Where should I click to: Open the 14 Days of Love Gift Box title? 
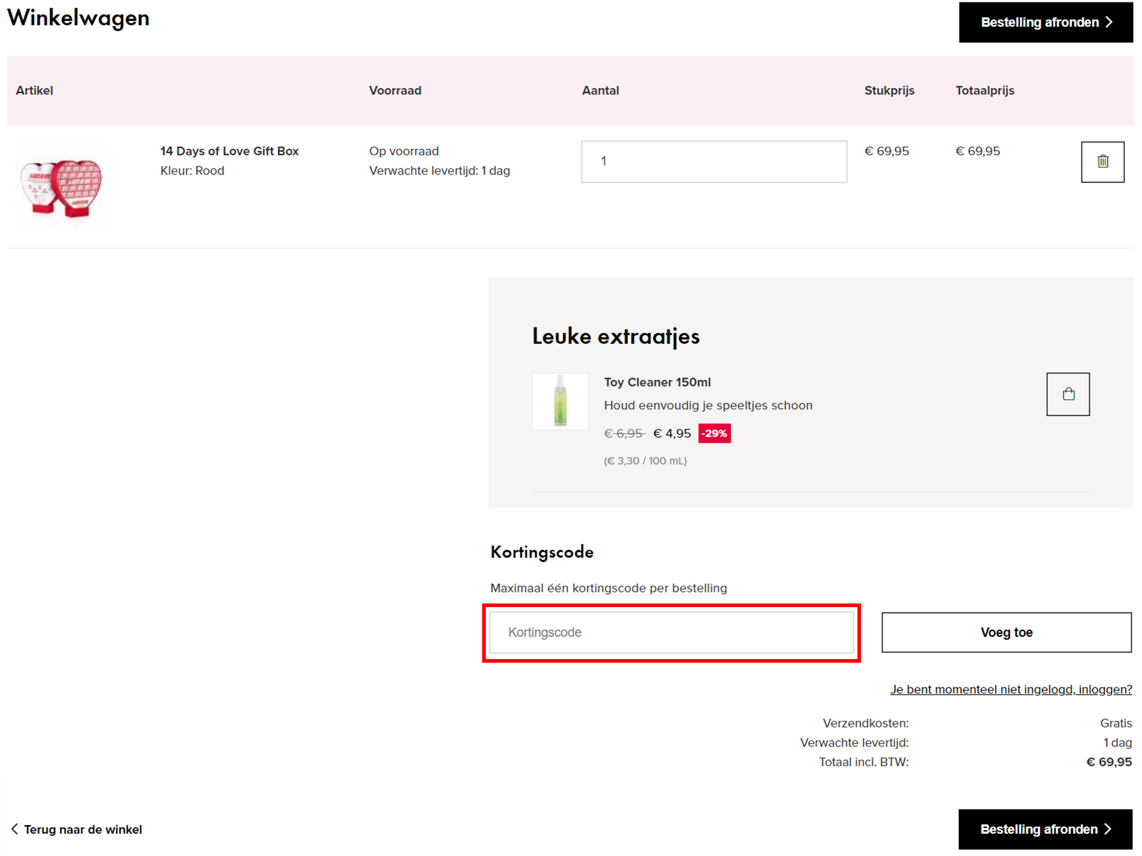click(230, 151)
